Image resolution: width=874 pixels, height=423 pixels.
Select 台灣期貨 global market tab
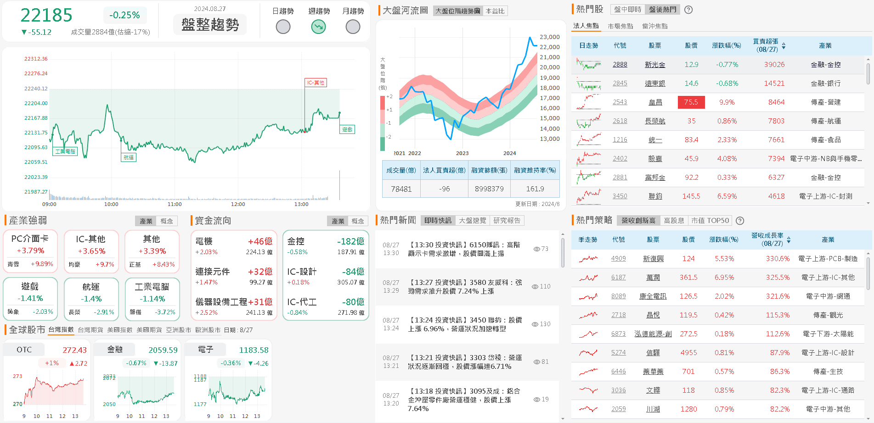(90, 330)
